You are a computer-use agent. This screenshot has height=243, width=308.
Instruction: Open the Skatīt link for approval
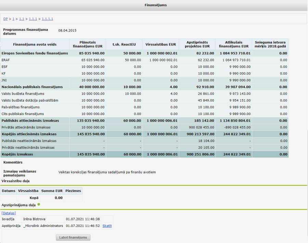(x=107, y=226)
